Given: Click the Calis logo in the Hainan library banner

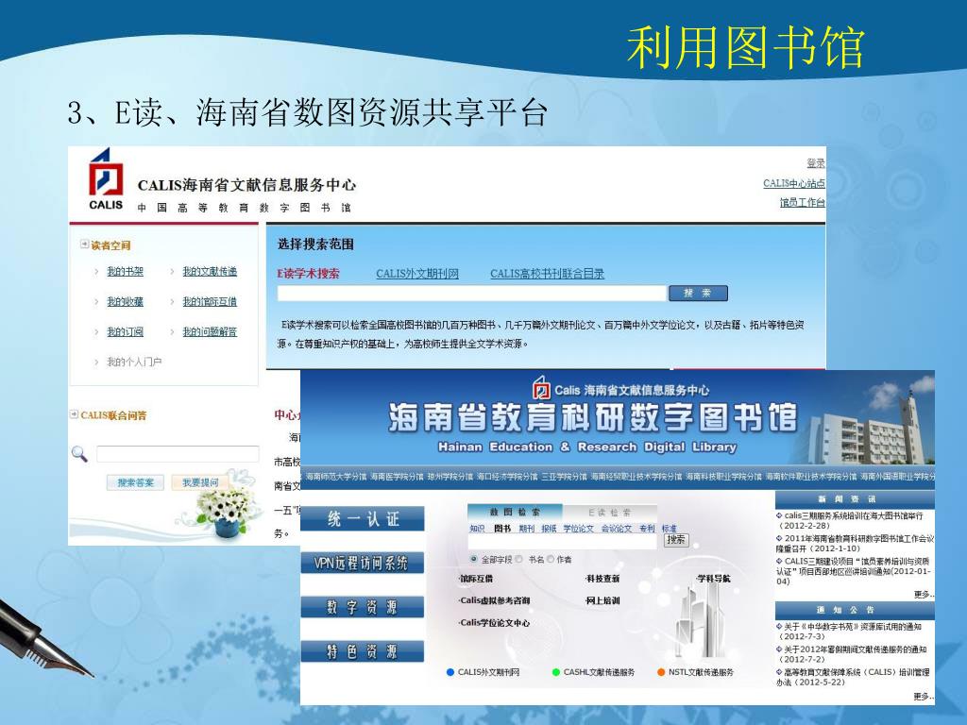Looking at the screenshot, I should (x=541, y=388).
